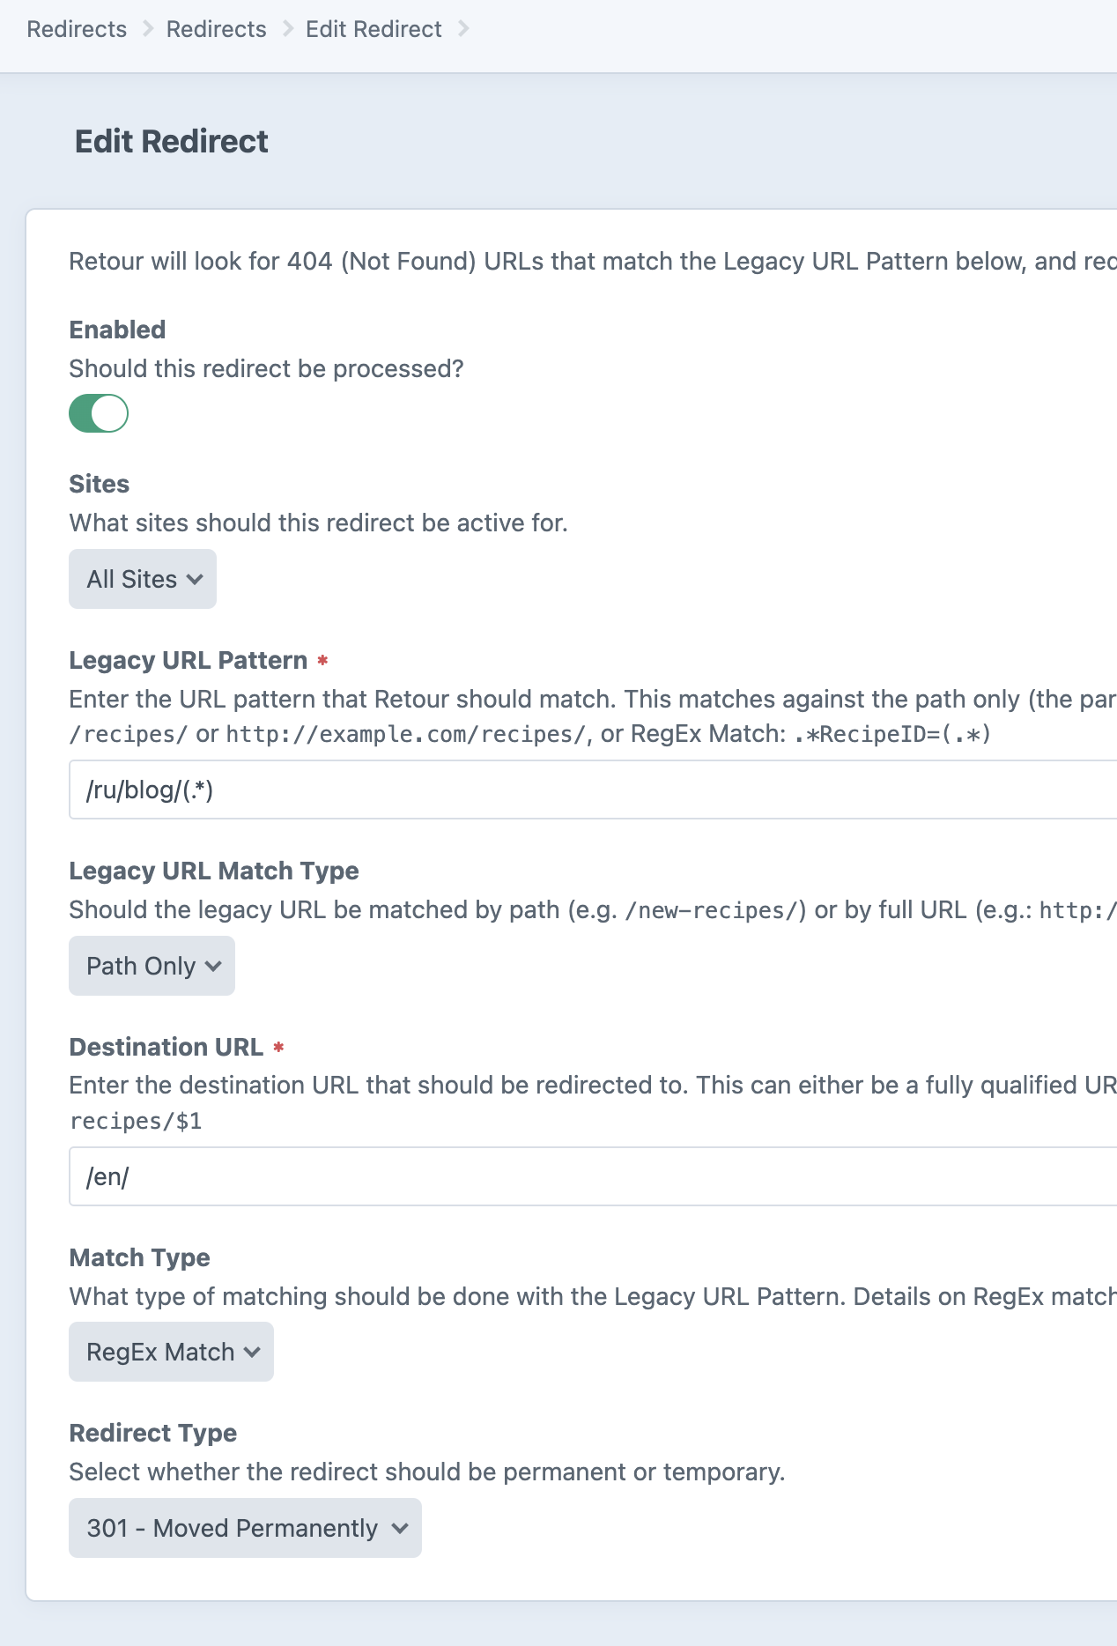
Task: Enable the redirect with the Enabled switch
Action: [99, 412]
